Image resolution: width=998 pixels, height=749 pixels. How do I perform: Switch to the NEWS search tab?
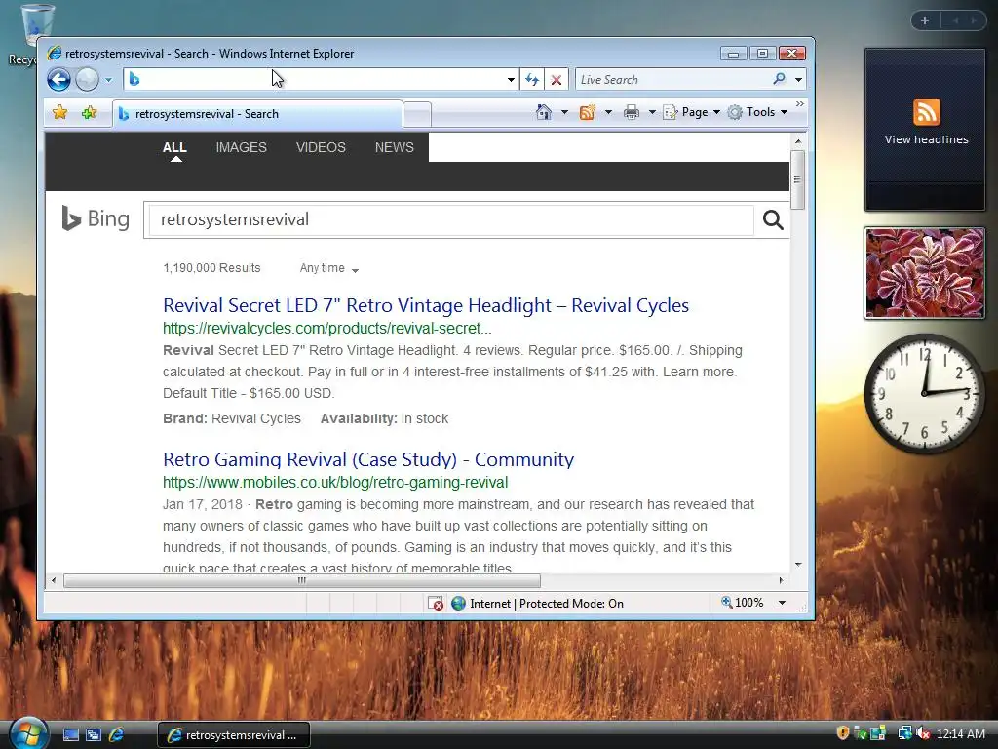point(394,148)
